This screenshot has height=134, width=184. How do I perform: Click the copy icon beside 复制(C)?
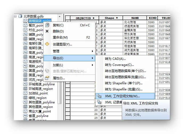(x=47, y=25)
